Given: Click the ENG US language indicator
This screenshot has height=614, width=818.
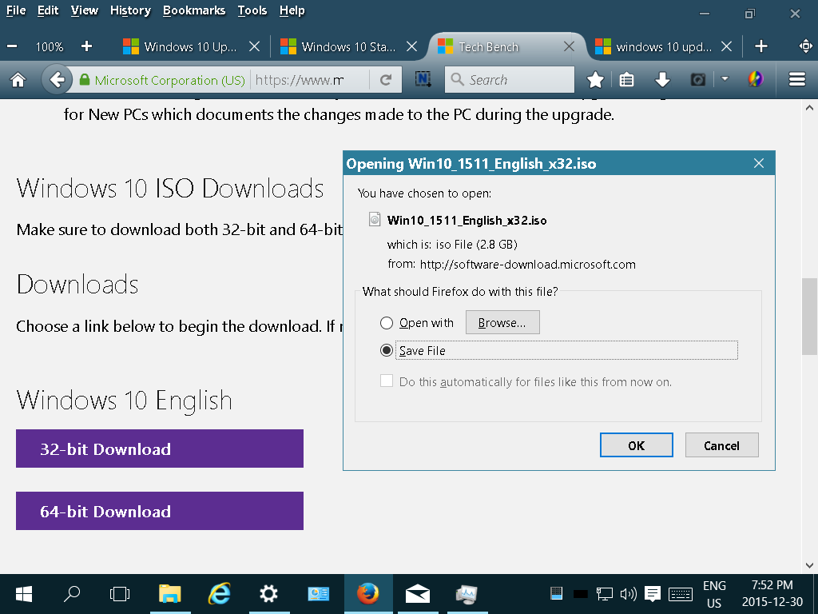Looking at the screenshot, I should pyautogui.click(x=714, y=594).
